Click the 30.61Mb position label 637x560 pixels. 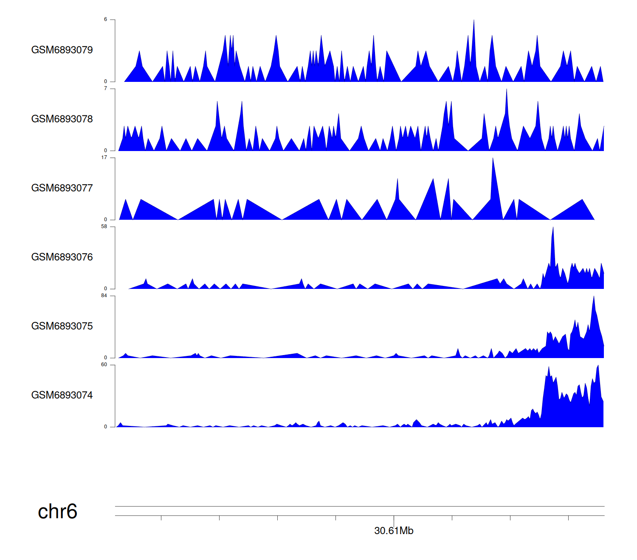point(394,531)
